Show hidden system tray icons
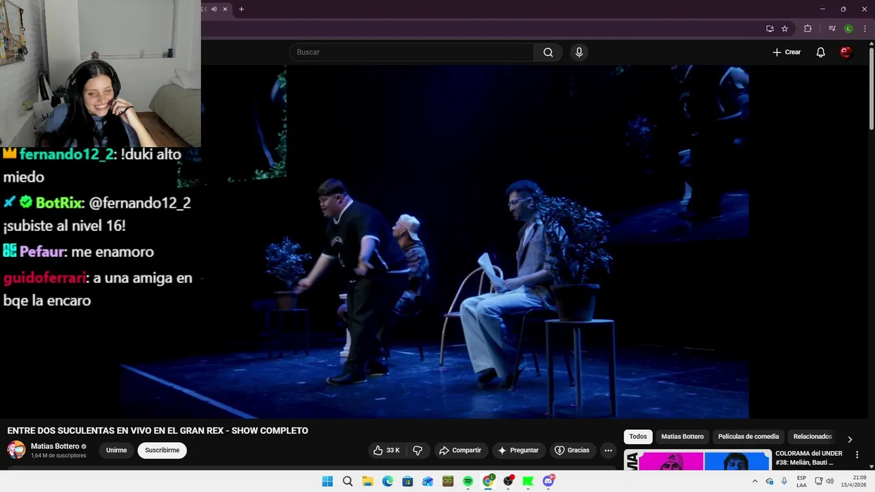Screen dimensions: 875x492 tap(755, 481)
